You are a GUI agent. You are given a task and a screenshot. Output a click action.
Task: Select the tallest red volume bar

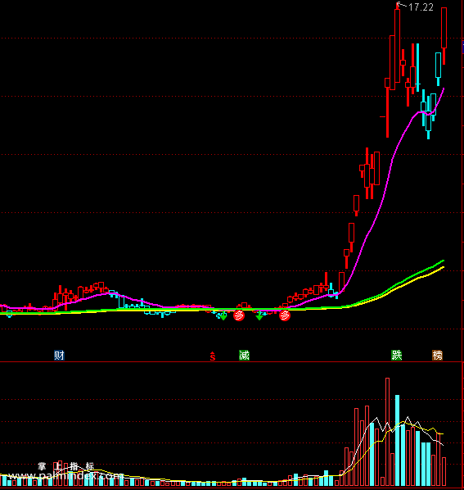tap(387, 432)
